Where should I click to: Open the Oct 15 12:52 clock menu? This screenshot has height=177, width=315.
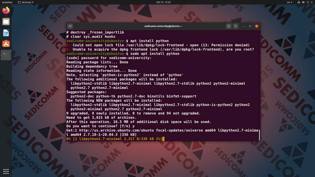(x=164, y=2)
